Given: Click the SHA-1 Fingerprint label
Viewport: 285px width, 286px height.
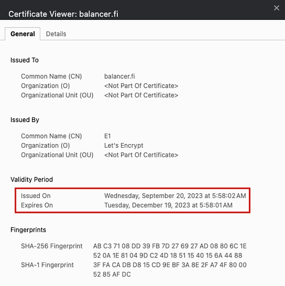Looking at the screenshot, I should coord(47,265).
